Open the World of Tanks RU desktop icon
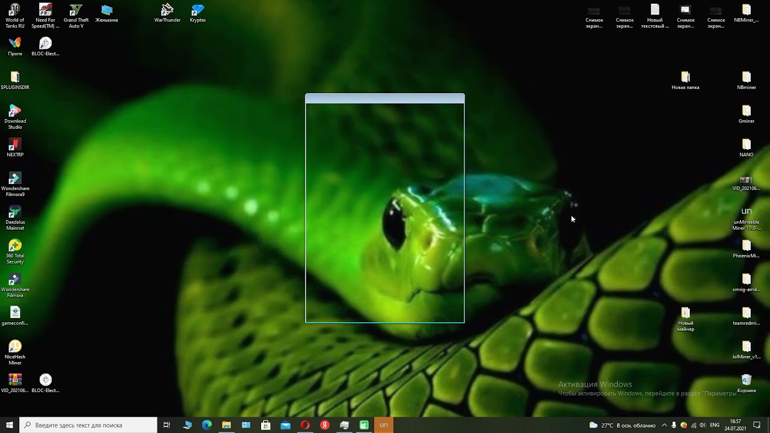The width and height of the screenshot is (770, 433). pyautogui.click(x=15, y=16)
